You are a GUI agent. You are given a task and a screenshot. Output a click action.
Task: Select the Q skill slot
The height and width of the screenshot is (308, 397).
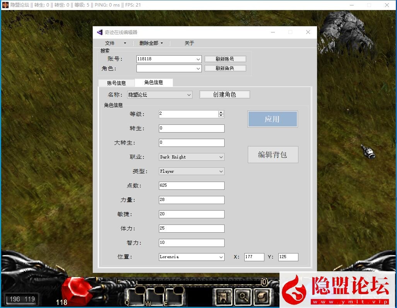136,296
